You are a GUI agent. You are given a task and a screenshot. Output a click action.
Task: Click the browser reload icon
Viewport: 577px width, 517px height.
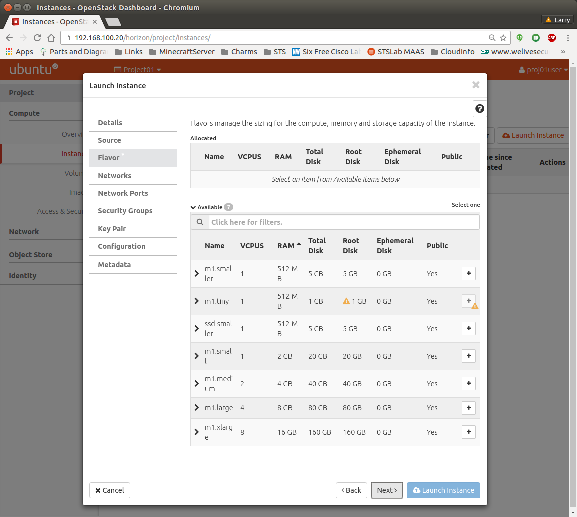click(37, 38)
